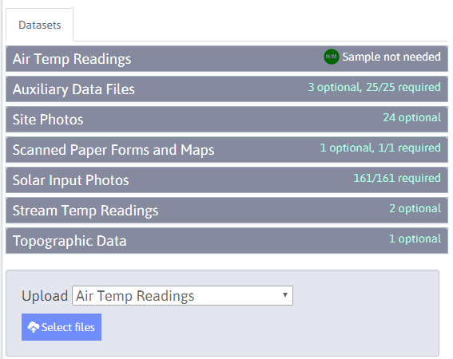
Task: Click the 1 optional count on Topographic Data
Action: pos(415,239)
